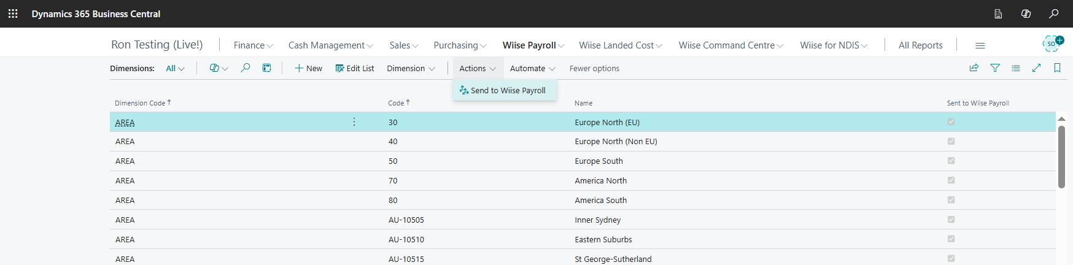Viewport: 1073px width, 265px height.
Task: Select the Eastern Suburbs name cell
Action: pos(603,240)
